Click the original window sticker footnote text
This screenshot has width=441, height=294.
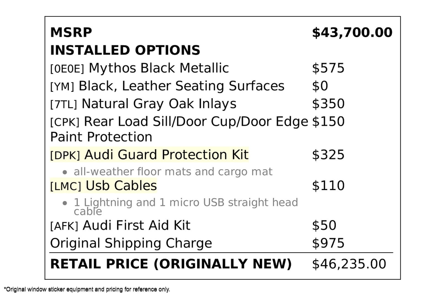coord(87,290)
